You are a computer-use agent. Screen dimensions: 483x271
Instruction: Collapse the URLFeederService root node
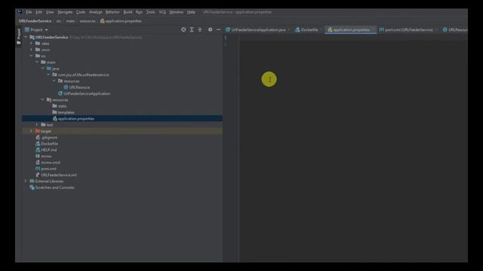pyautogui.click(x=26, y=37)
